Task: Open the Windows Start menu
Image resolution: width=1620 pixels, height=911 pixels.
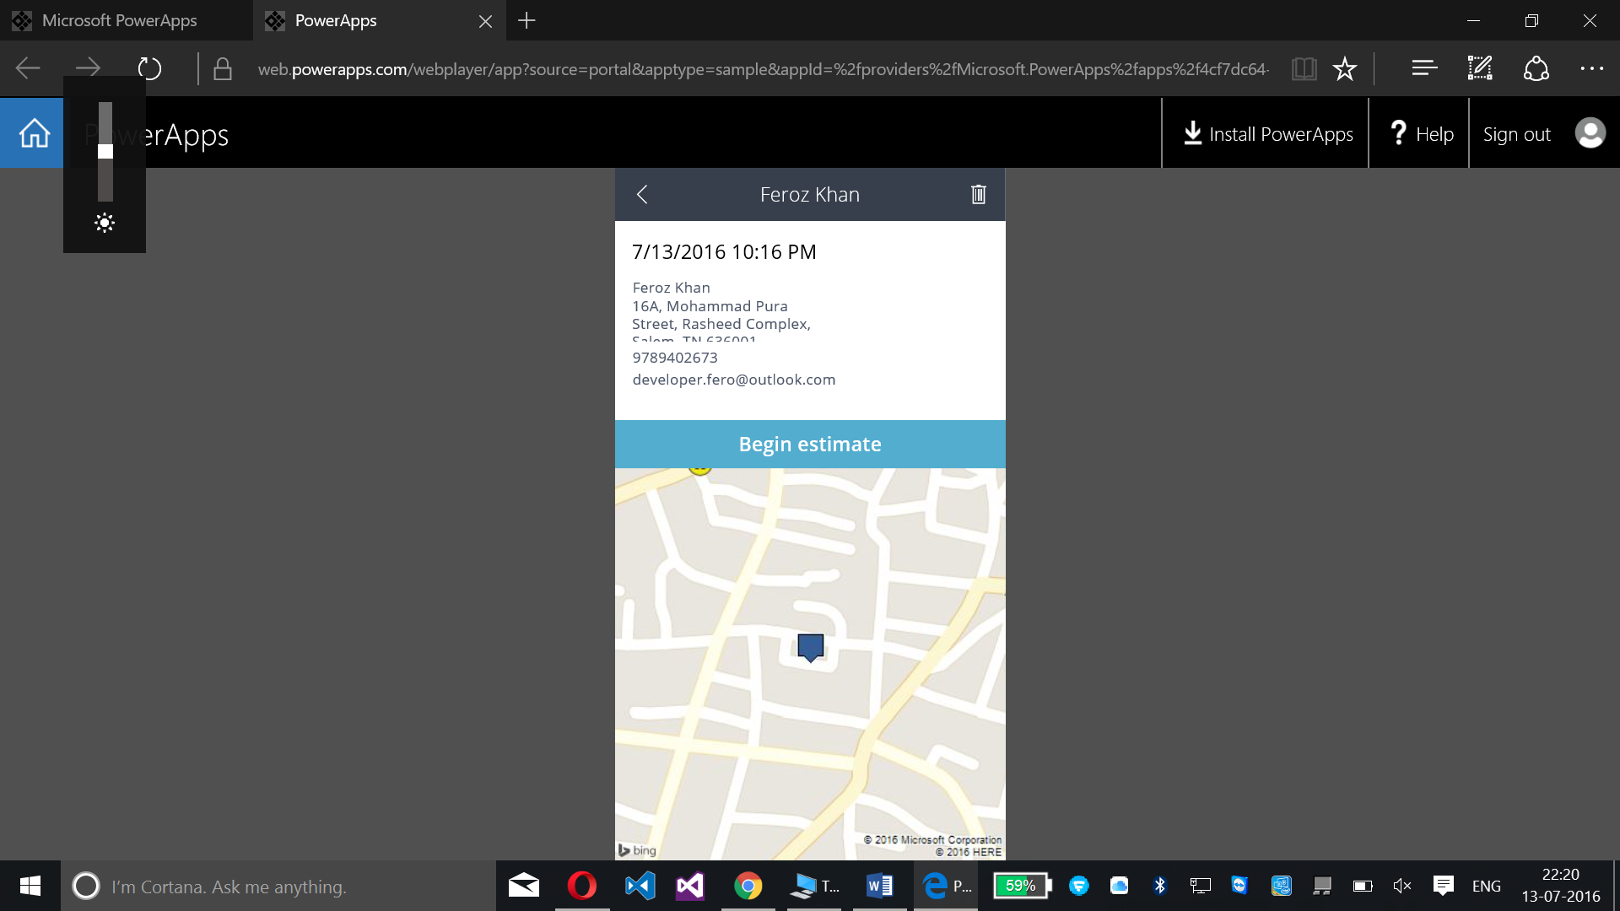Action: click(30, 886)
